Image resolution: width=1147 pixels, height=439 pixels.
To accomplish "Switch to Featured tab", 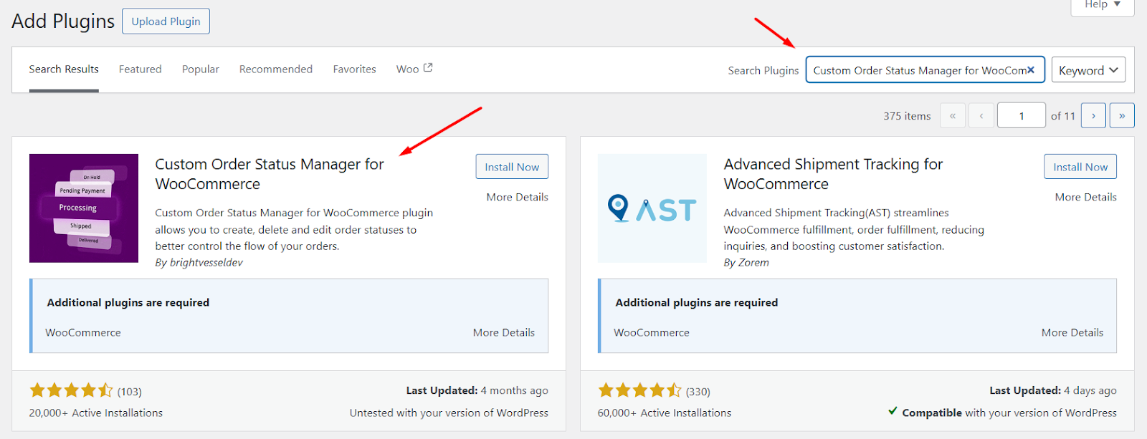I will click(141, 69).
